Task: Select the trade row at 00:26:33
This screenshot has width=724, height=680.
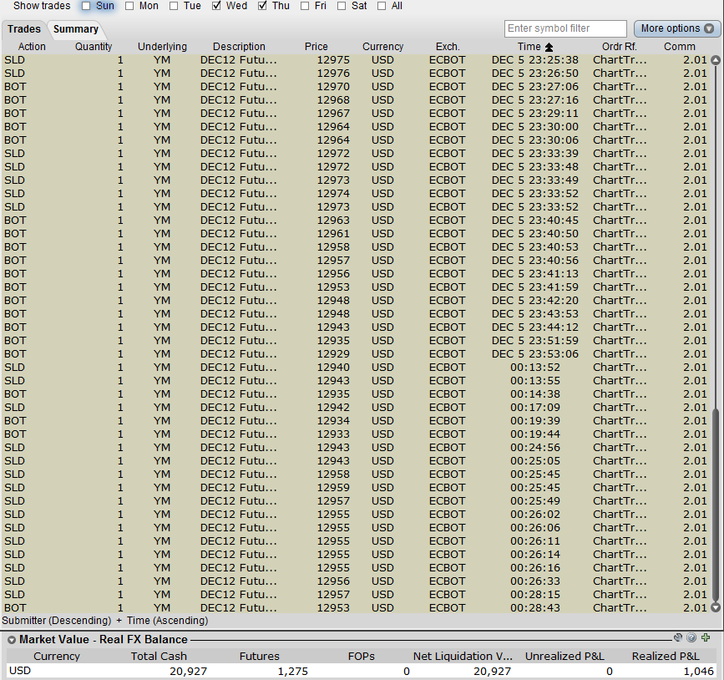Action: (x=356, y=581)
